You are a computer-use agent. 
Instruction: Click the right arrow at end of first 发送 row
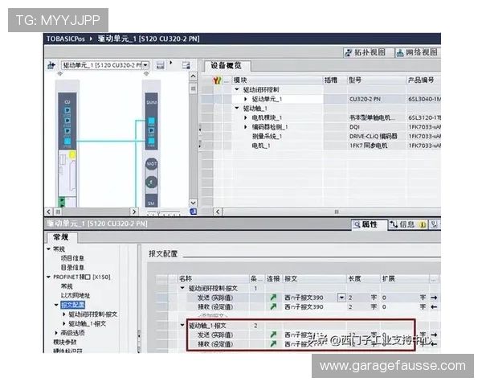coord(434,298)
